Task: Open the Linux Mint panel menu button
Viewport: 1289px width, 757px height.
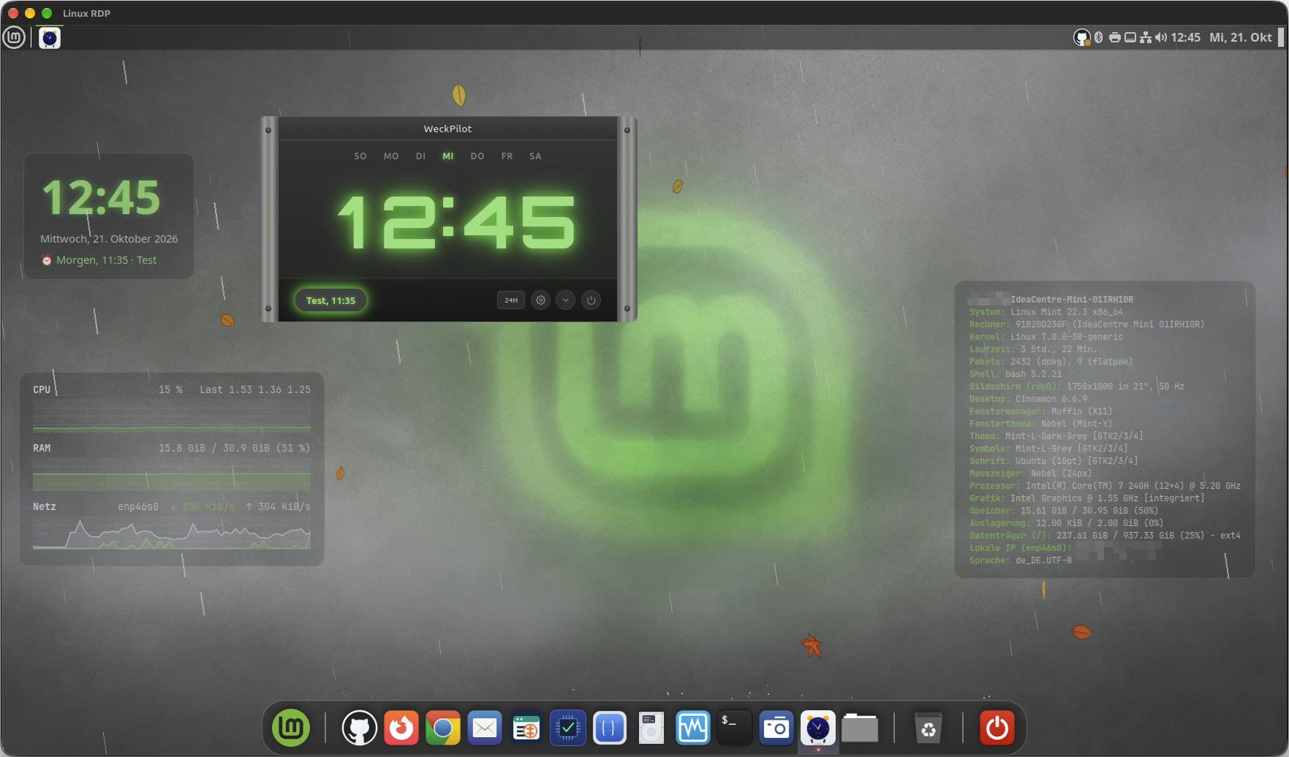Action: coord(14,37)
